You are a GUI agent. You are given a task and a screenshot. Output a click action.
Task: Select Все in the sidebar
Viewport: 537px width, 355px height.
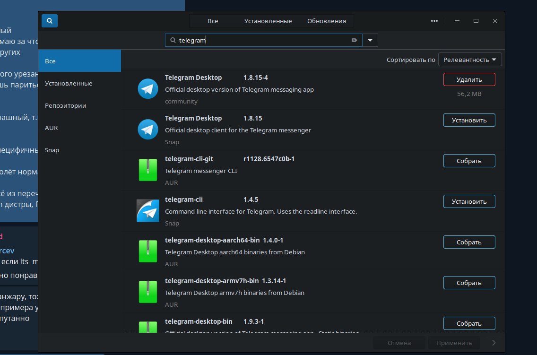pos(79,61)
